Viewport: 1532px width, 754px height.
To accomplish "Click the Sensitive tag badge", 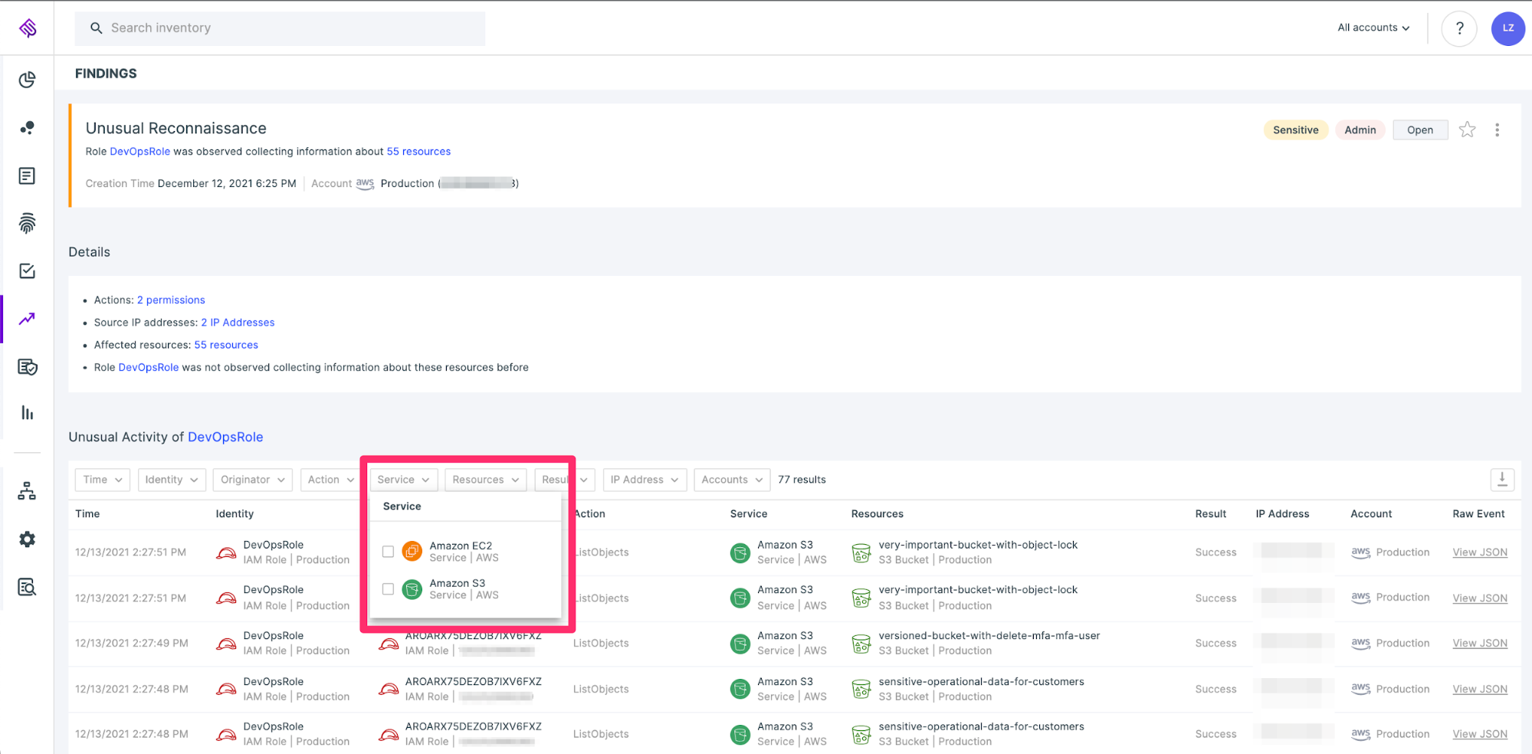I will point(1295,130).
